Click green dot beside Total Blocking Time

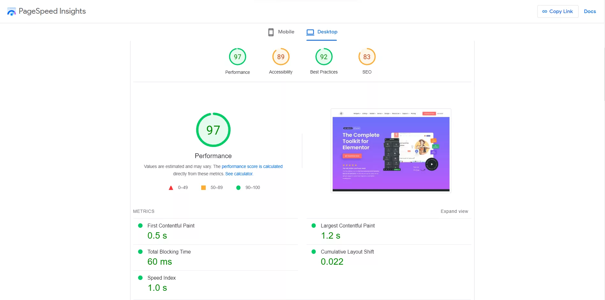[x=140, y=252]
